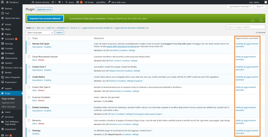Screen dimensions: 268x137
Task: Filter plugins by Attivi (16)
Action: (40, 28)
